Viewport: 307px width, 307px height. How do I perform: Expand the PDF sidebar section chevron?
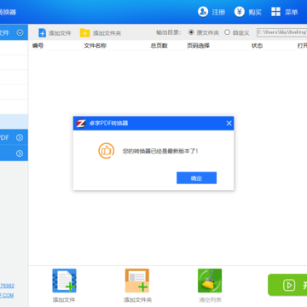coord(20,137)
